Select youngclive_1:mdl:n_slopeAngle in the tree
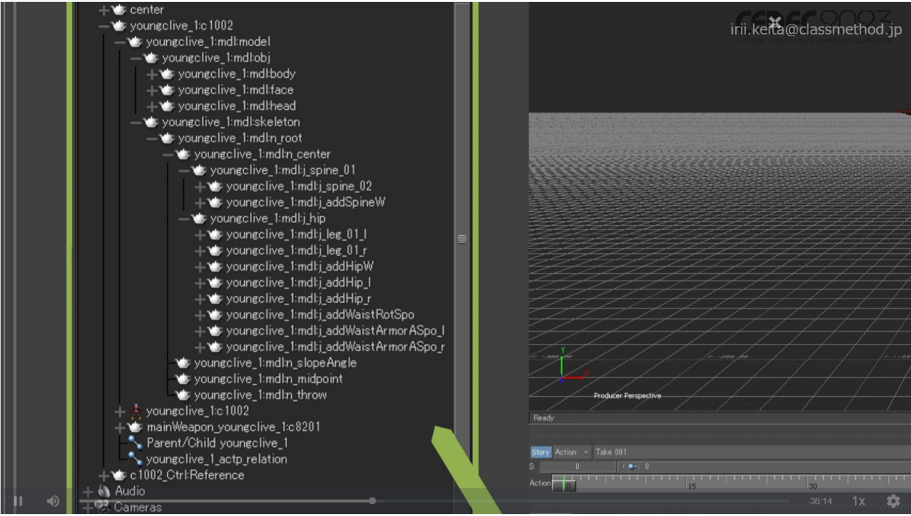Viewport: 911px width, 516px height. click(275, 363)
